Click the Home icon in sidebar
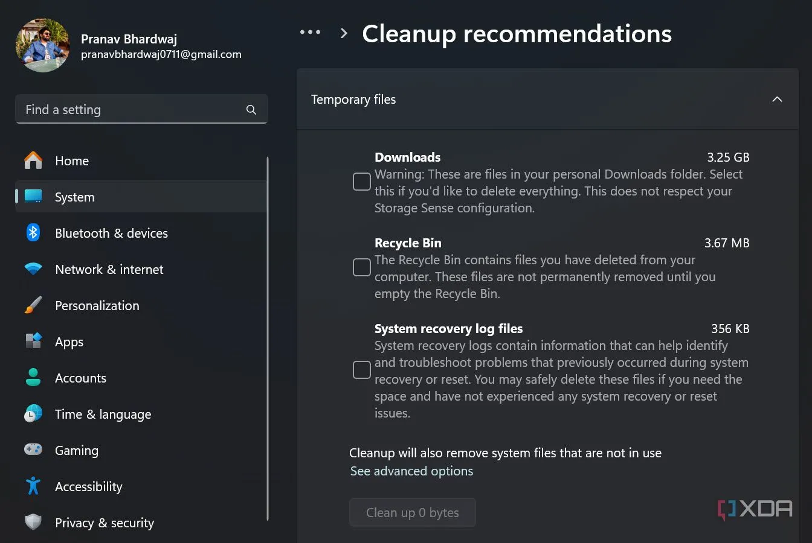The height and width of the screenshot is (543, 812). 33,160
